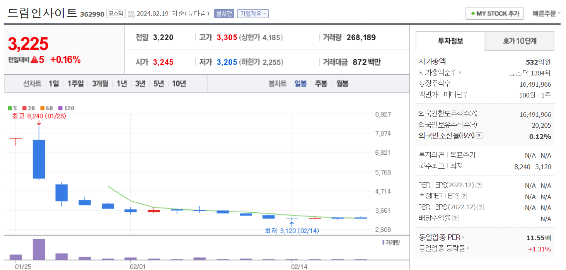Click the 최고 8,240 (01/26) marker label
This screenshot has height=270, width=566.
tap(39, 116)
